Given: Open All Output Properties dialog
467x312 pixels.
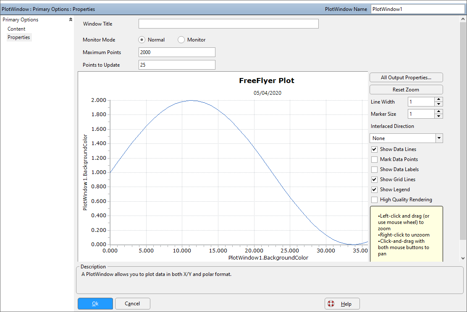Looking at the screenshot, I should [x=406, y=78].
